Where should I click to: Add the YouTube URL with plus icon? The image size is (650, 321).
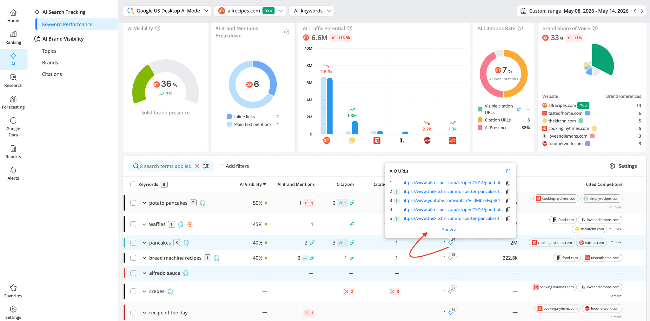pyautogui.click(x=397, y=201)
